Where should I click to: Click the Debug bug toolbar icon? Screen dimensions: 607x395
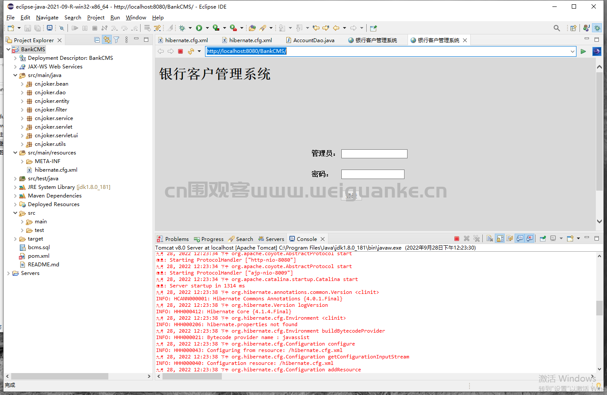[x=182, y=28]
